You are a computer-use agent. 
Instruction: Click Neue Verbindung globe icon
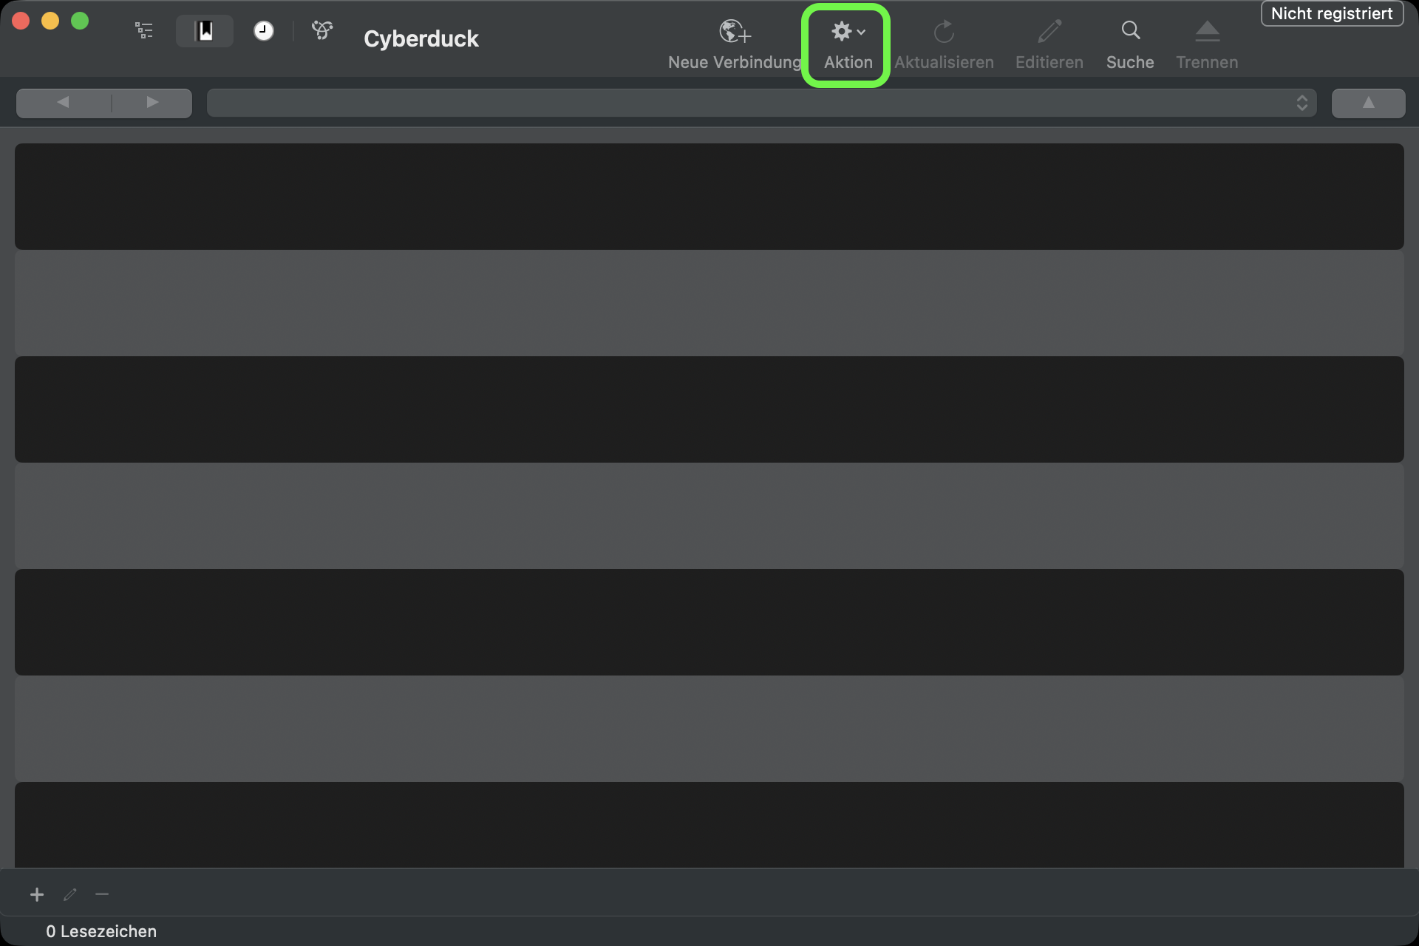click(x=734, y=32)
